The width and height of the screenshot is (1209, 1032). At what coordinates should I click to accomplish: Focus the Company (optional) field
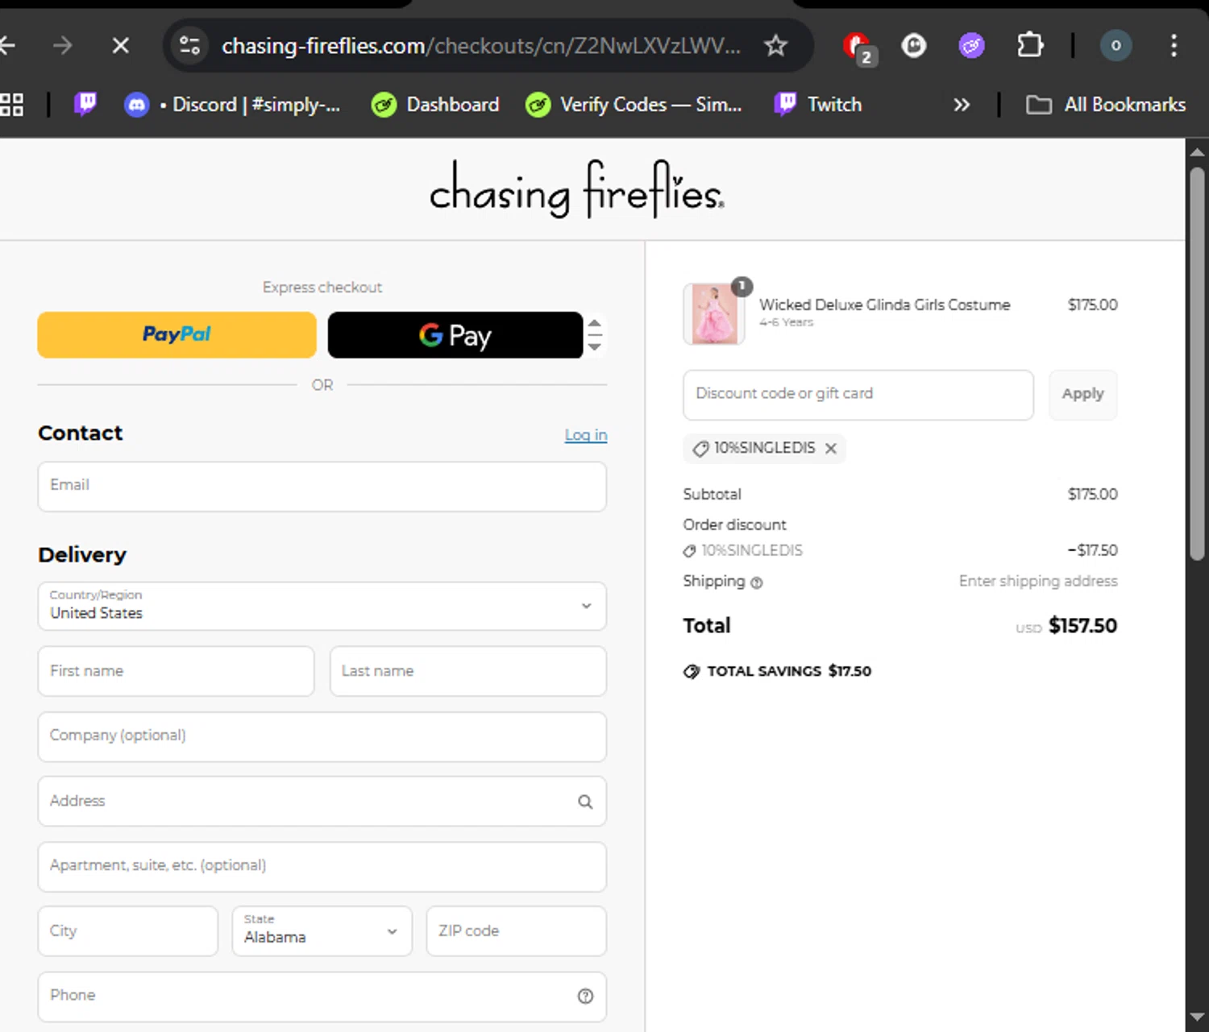[322, 736]
